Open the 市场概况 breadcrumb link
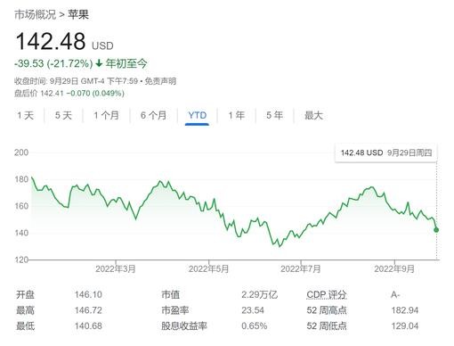454x346 pixels. pyautogui.click(x=35, y=14)
